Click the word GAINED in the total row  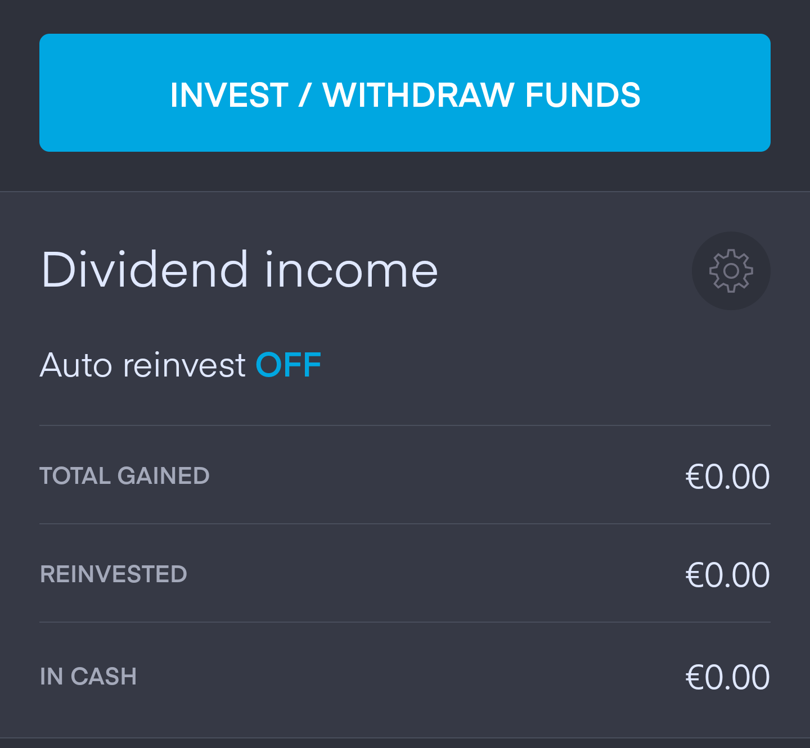click(x=164, y=476)
